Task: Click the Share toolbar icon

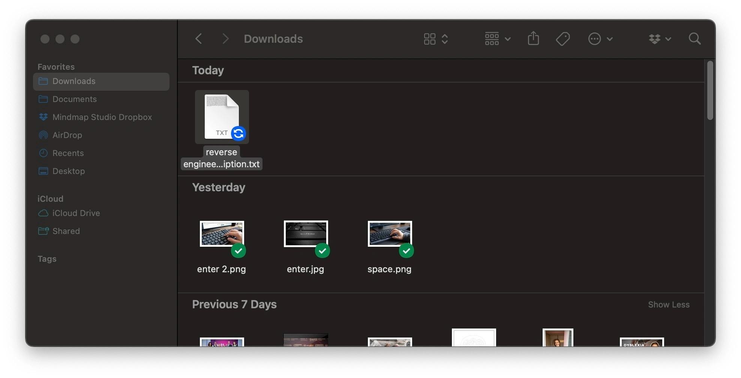Action: (533, 38)
